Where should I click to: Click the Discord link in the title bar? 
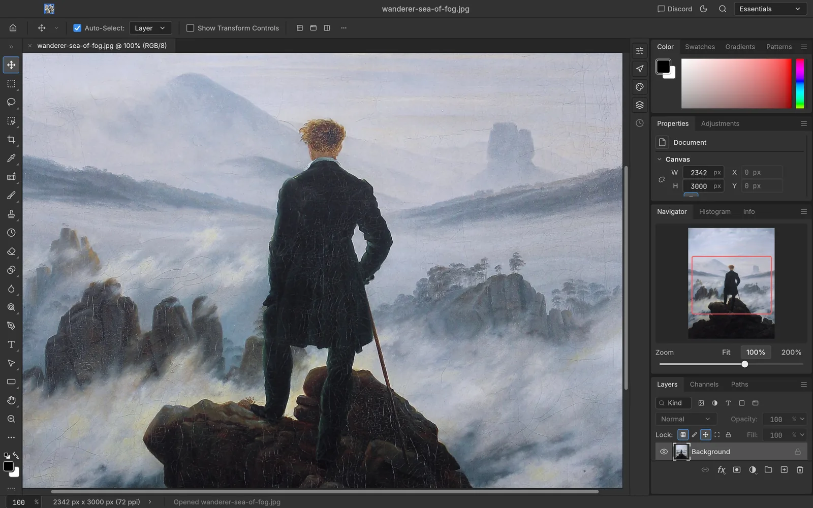(x=675, y=9)
